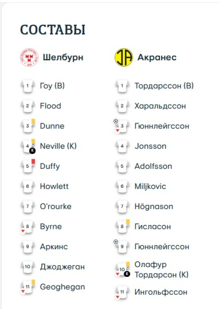
Task: Click the Akranes yellow IA logo
Action: click(124, 57)
